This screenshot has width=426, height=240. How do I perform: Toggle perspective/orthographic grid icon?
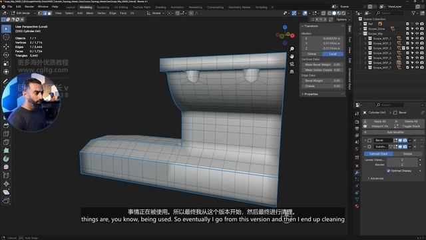[x=292, y=71]
